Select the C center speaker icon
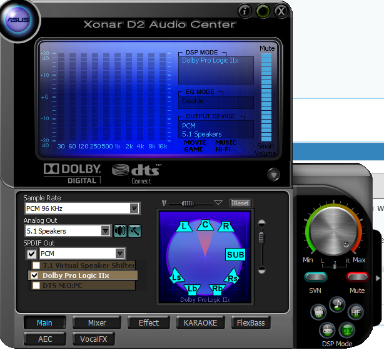Screen dimensions: 384x350 point(205,225)
